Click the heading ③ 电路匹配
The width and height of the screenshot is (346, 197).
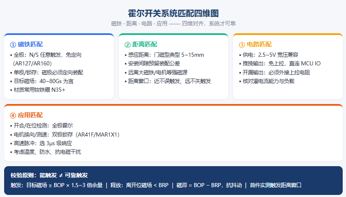point(255,44)
